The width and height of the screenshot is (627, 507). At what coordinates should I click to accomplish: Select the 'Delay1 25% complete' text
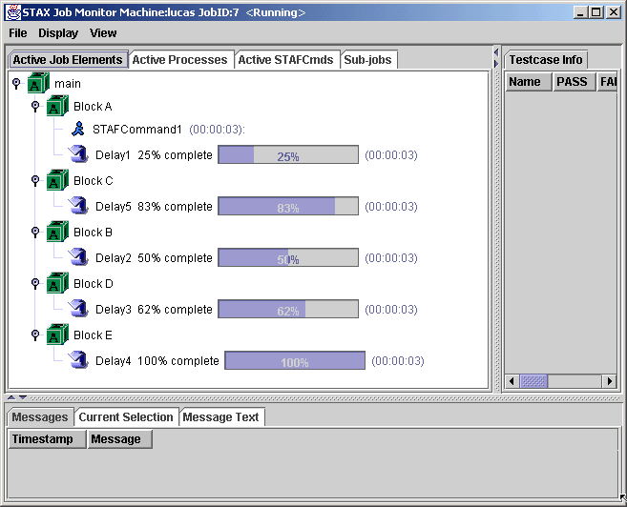pyautogui.click(x=154, y=155)
